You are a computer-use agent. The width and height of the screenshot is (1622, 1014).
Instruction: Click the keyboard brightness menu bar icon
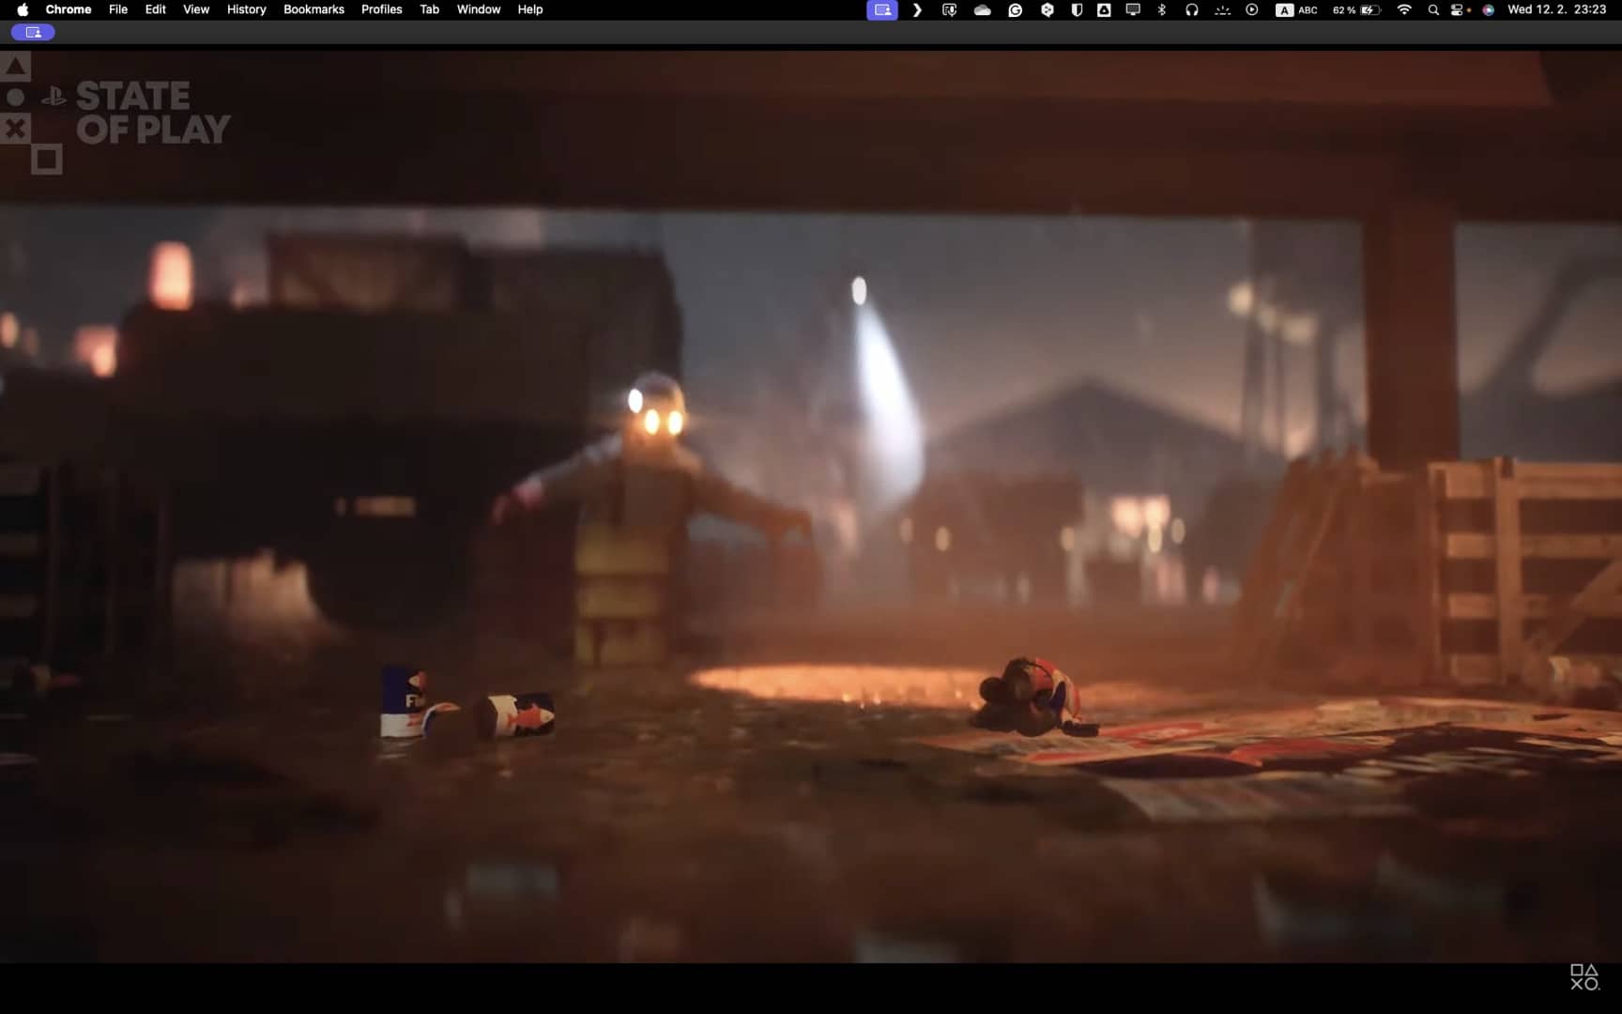[1222, 9]
